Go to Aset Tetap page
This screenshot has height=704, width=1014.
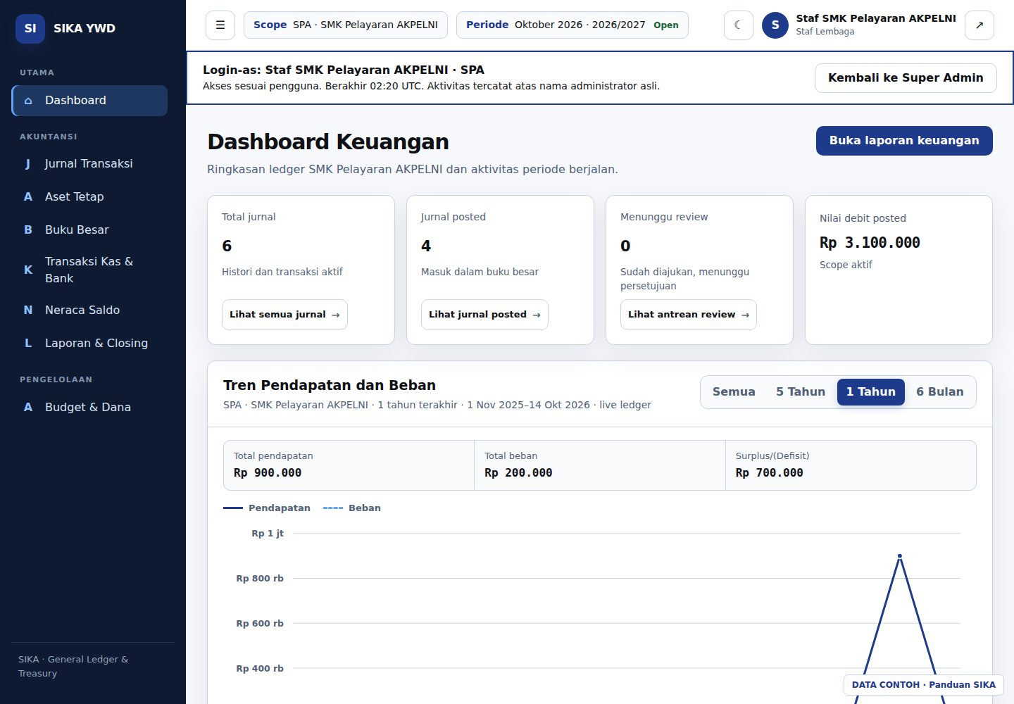89,197
